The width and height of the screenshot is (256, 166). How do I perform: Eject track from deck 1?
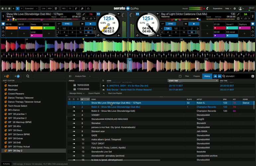[119, 36]
